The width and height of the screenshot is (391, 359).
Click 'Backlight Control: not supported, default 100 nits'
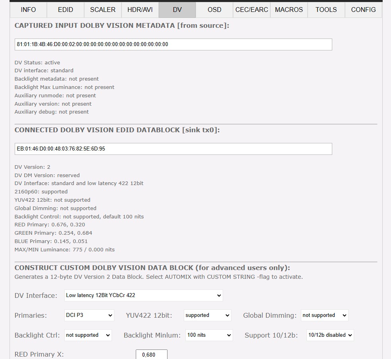[79, 216]
